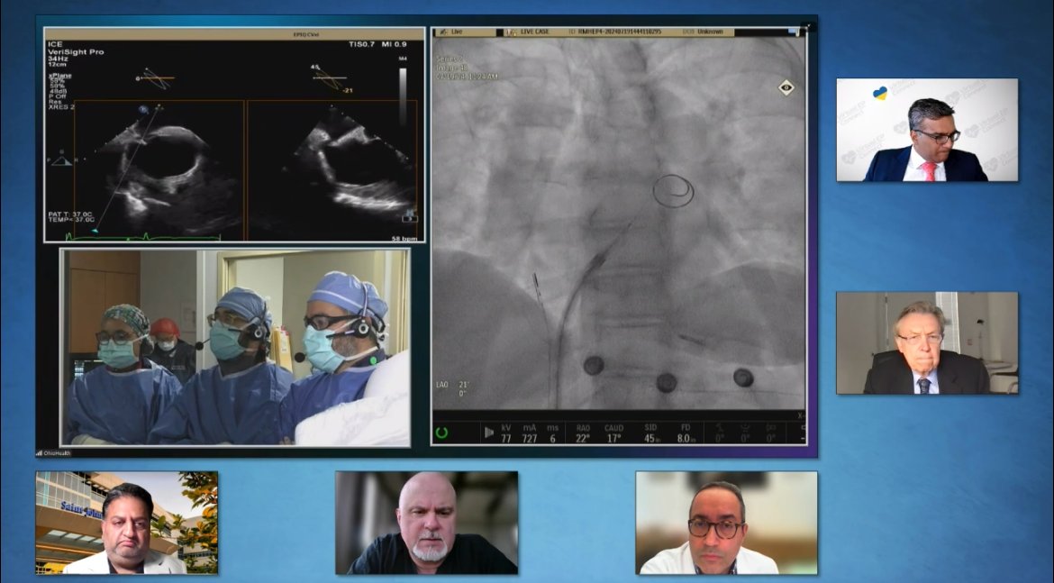The image size is (1054, 583).
Task: Click the Series info overlay text
Action: click(467, 68)
